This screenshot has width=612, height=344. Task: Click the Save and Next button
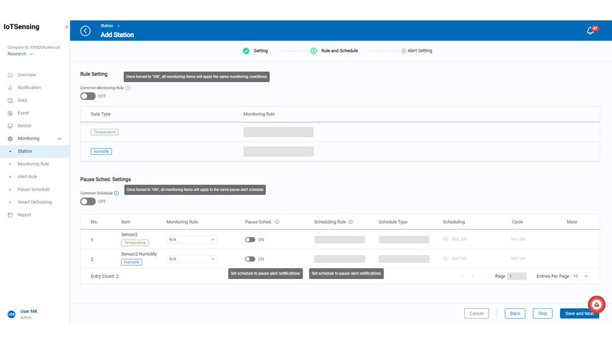coord(579,313)
